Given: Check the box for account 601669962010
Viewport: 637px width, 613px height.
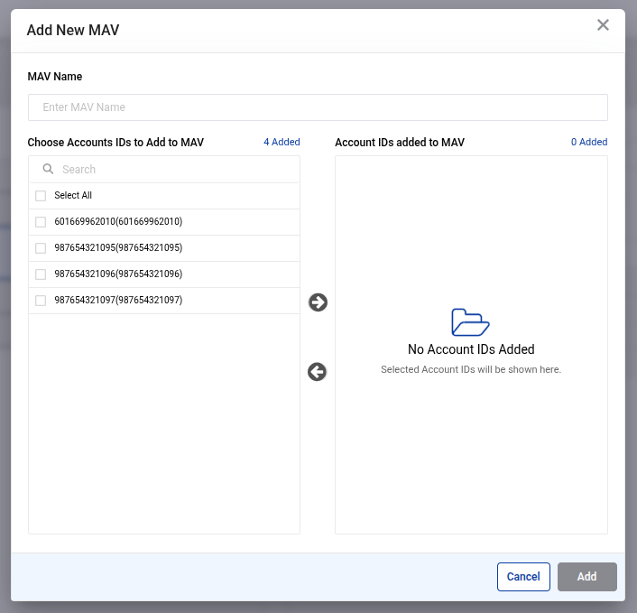Looking at the screenshot, I should 41,222.
